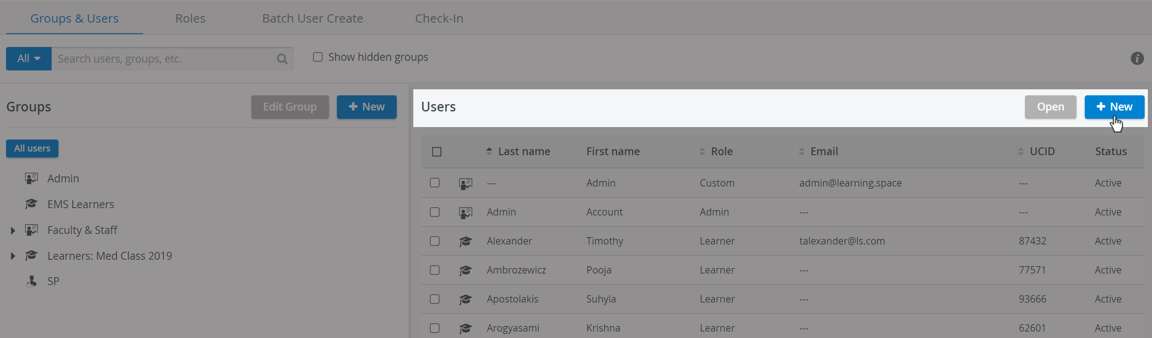Open the All search filter dropdown
The image size is (1152, 338).
29,59
